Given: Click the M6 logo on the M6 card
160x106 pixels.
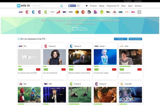Looking at the screenshot, I should 21,84.
